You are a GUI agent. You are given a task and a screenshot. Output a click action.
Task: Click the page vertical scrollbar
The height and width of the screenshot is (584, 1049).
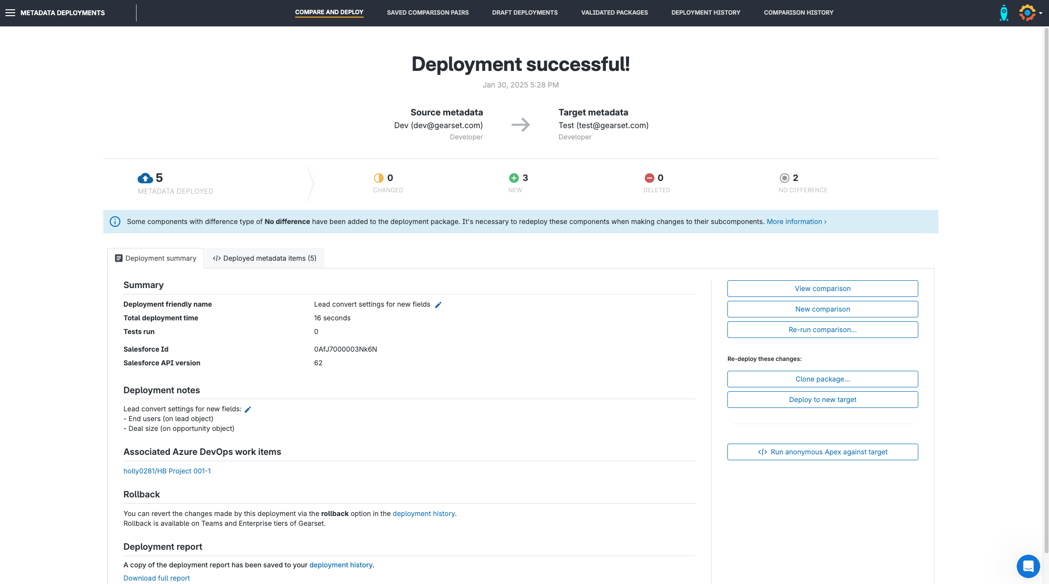[x=1046, y=293]
